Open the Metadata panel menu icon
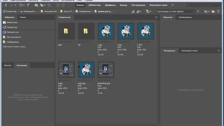The width and height of the screenshot is (224, 126). point(218,51)
